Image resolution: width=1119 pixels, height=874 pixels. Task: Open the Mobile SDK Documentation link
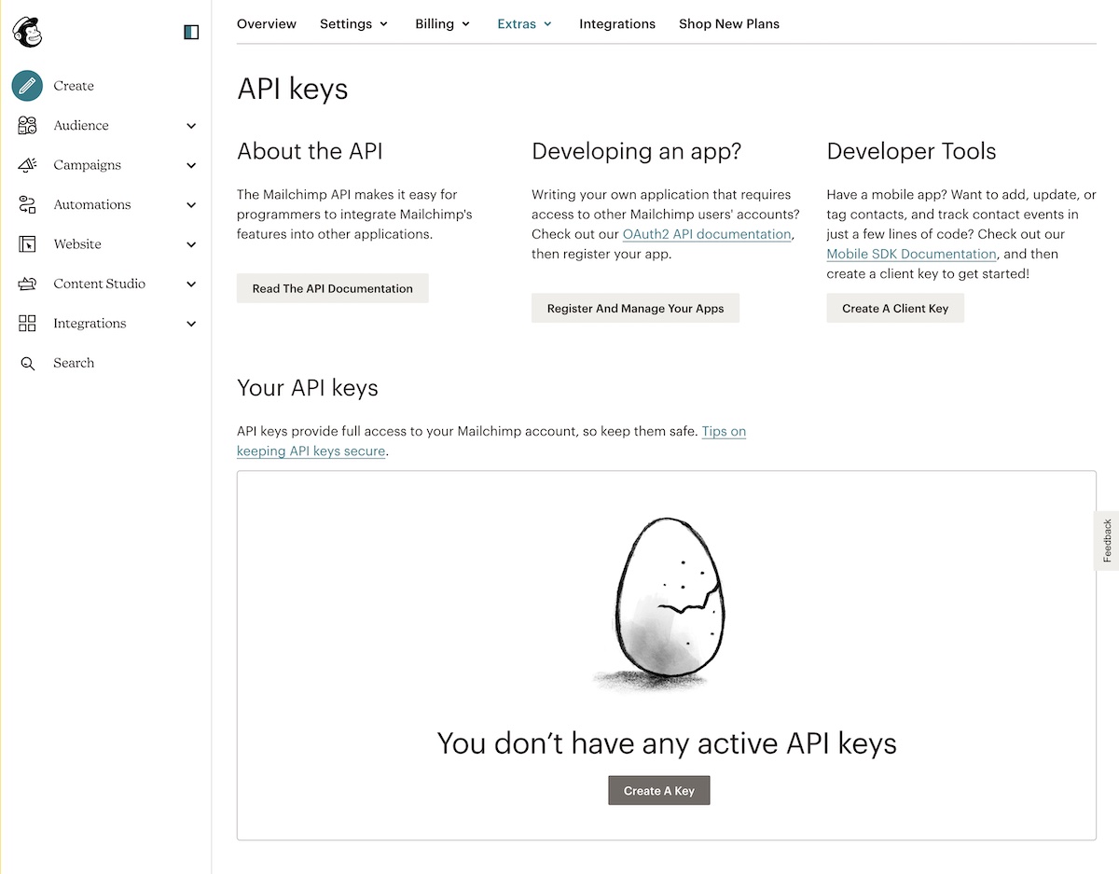point(912,254)
